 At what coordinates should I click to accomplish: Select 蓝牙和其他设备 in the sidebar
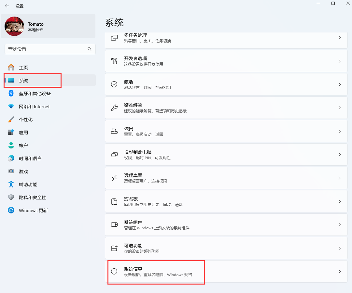click(35, 94)
